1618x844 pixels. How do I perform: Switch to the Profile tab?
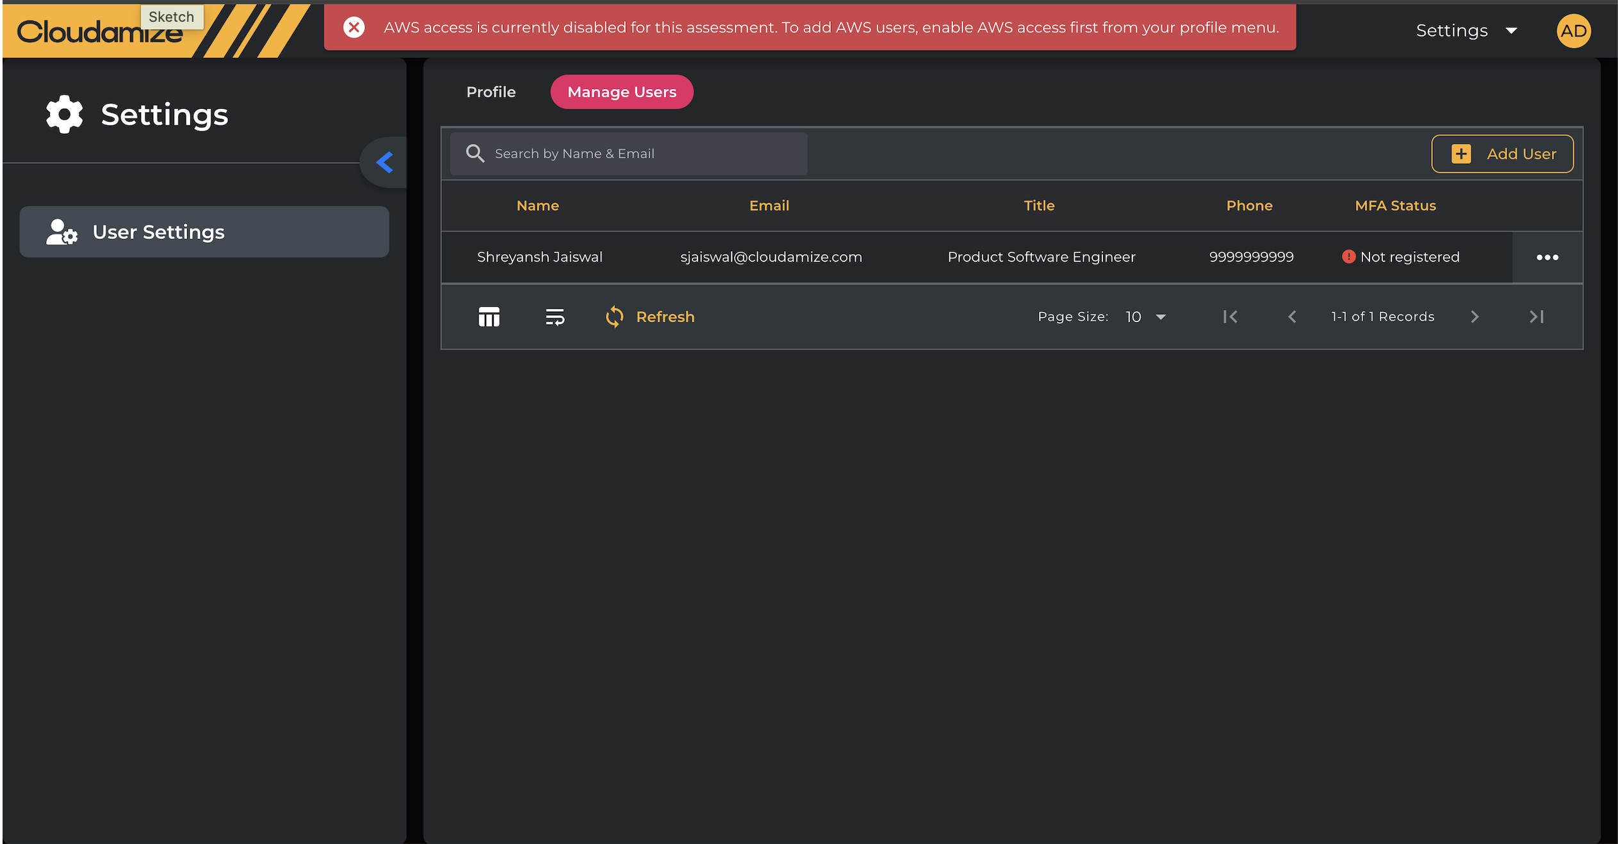491,92
